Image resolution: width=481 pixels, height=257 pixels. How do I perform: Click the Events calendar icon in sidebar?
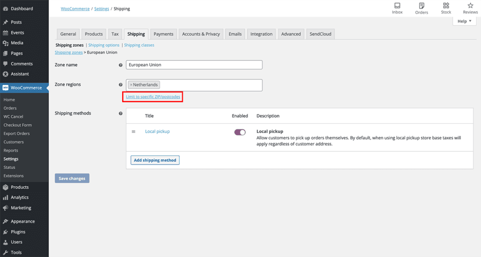click(6, 32)
